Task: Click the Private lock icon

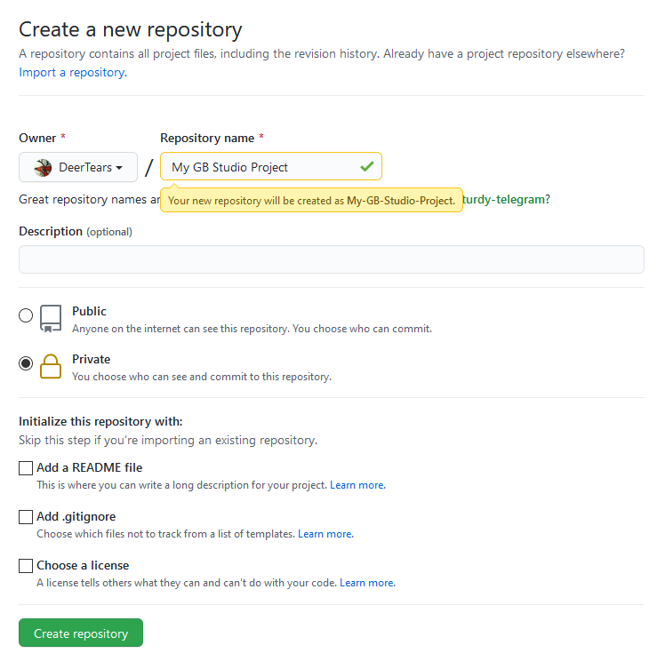Action: (51, 367)
